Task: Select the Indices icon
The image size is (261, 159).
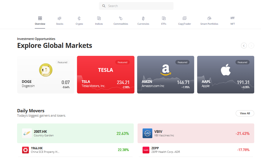Action: tap(99, 18)
